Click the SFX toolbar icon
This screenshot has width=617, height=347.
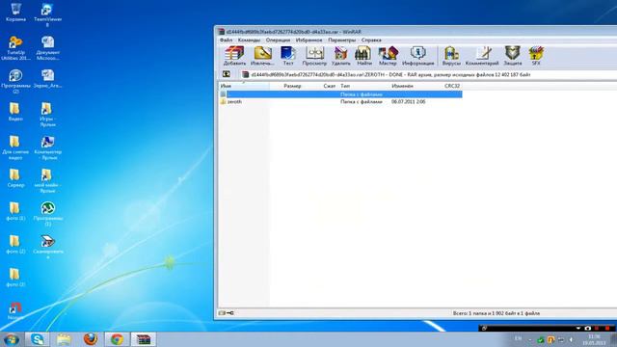pyautogui.click(x=536, y=56)
